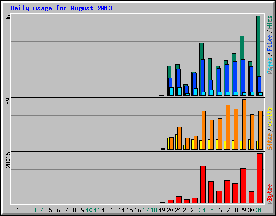Click the 59 visits axis value

[x=8, y=101]
